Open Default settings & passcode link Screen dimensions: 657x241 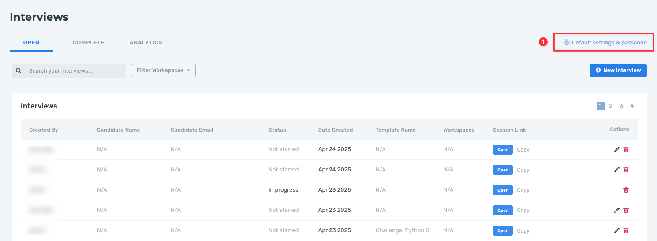609,43
